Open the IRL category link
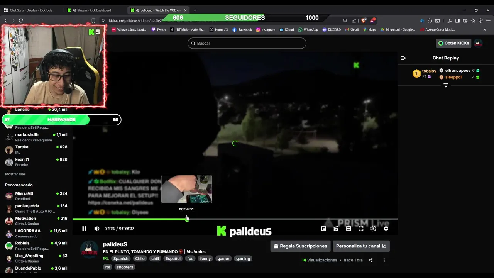Viewport: 494px width, 278px height. click(x=106, y=259)
